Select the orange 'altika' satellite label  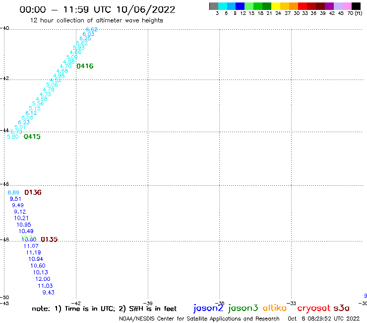(x=275, y=308)
